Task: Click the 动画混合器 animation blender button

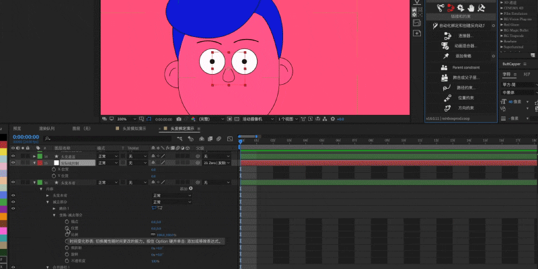Action: (x=461, y=46)
